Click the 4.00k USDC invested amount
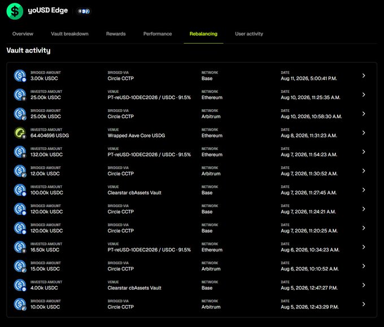 [x=44, y=288]
